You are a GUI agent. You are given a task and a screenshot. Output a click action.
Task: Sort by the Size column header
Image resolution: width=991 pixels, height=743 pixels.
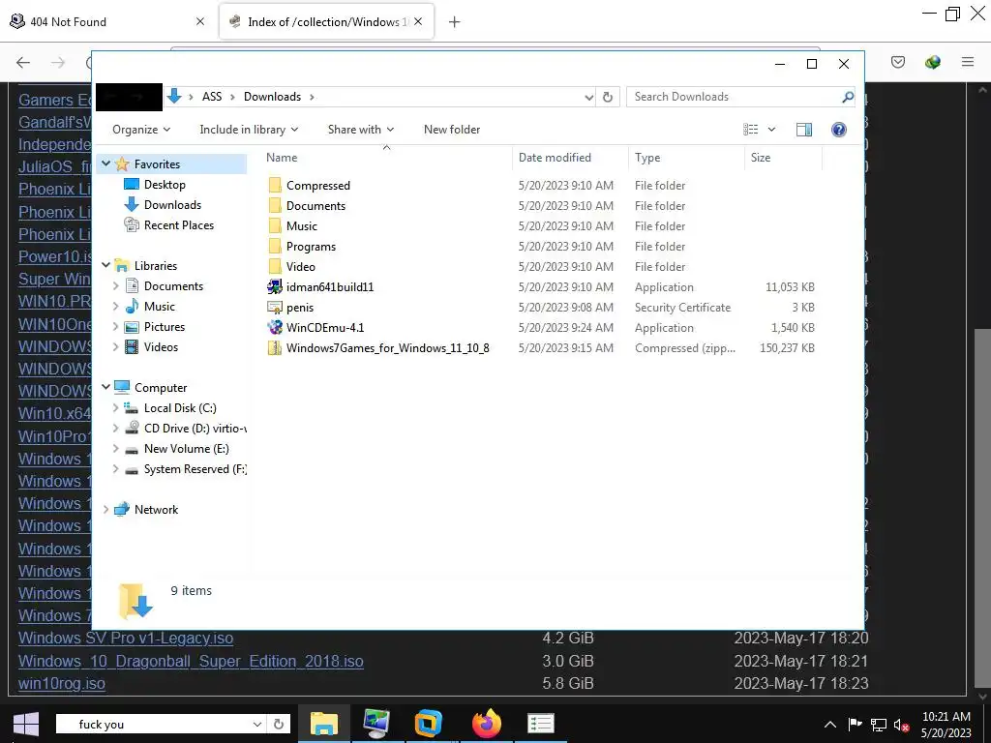tap(783, 158)
